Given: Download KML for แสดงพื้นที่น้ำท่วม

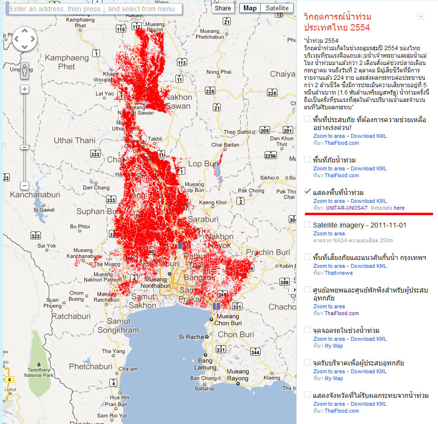Looking at the screenshot, I should point(369,201).
